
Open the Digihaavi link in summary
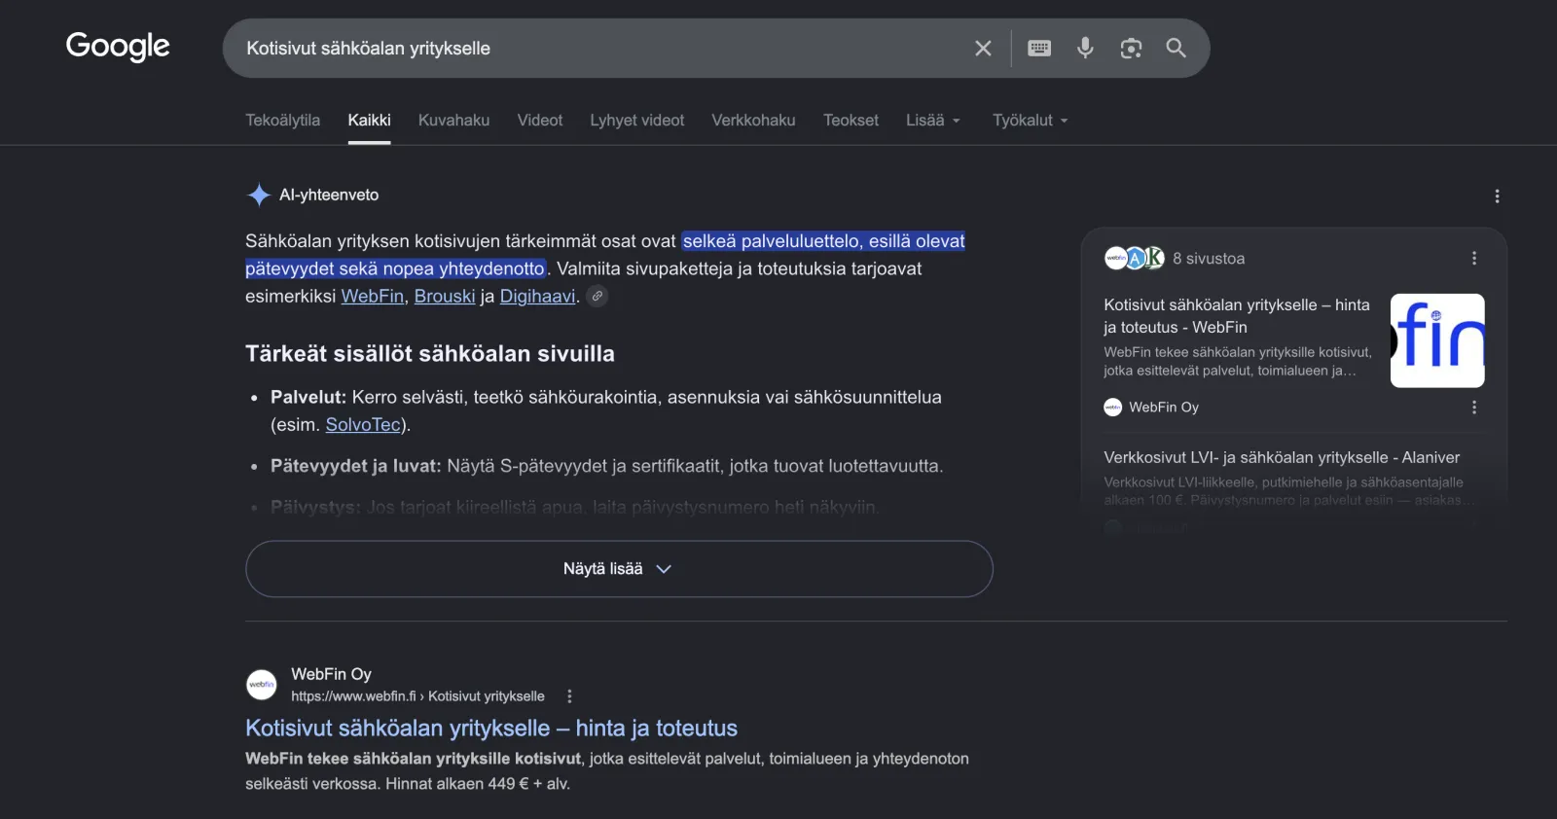[537, 296]
